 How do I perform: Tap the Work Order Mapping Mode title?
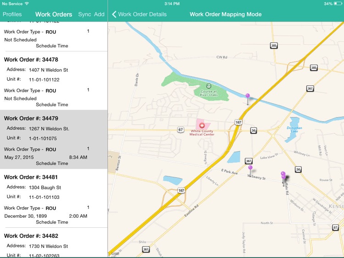coord(226,14)
